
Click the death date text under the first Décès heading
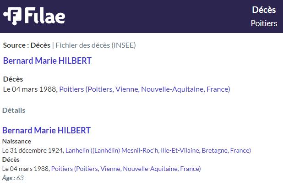point(30,89)
